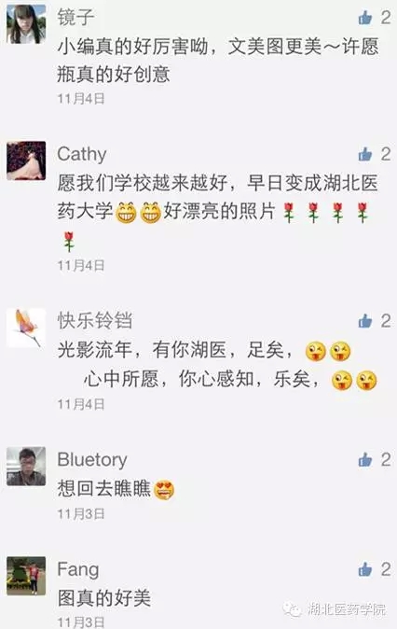Select the comment text 想回去瞧瞧
The width and height of the screenshot is (397, 629).
104,489
